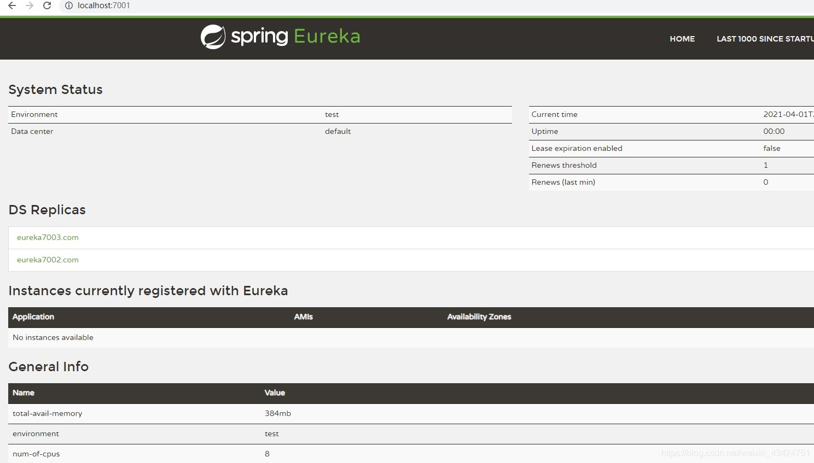814x463 pixels.
Task: Click the num-of-cpus row name
Action: pyautogui.click(x=36, y=454)
